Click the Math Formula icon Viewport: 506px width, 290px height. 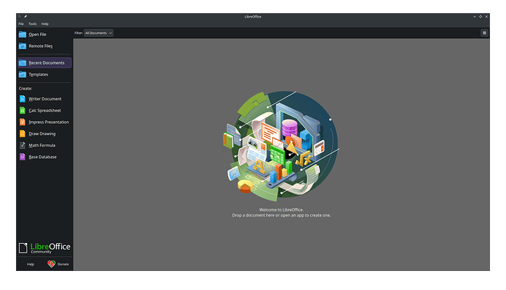(22, 145)
